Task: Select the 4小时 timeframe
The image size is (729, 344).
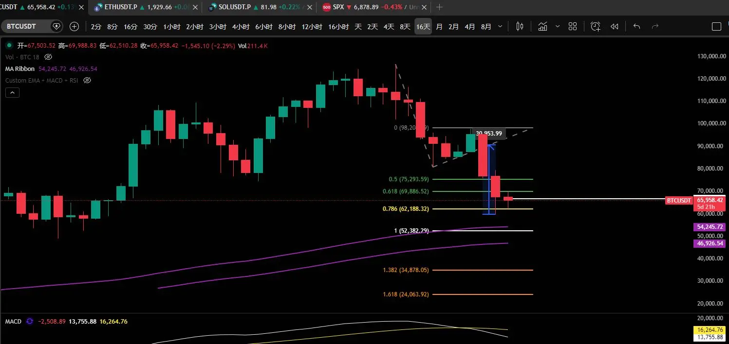Action: [241, 27]
